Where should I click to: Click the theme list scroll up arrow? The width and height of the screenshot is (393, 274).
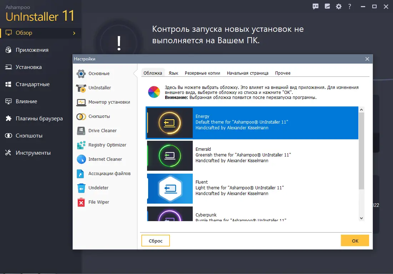[x=362, y=110]
